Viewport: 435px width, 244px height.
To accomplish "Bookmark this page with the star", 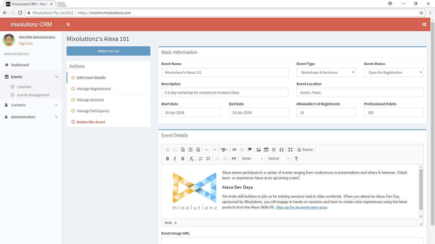I will [421, 13].
